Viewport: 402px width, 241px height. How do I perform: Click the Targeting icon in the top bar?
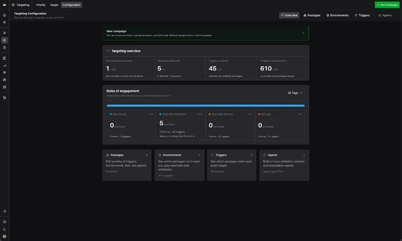[13, 5]
